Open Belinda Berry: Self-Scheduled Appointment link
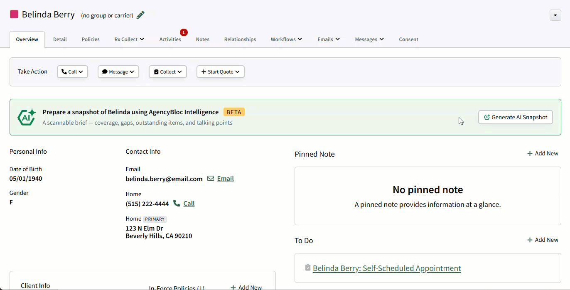The image size is (570, 290). point(387,268)
